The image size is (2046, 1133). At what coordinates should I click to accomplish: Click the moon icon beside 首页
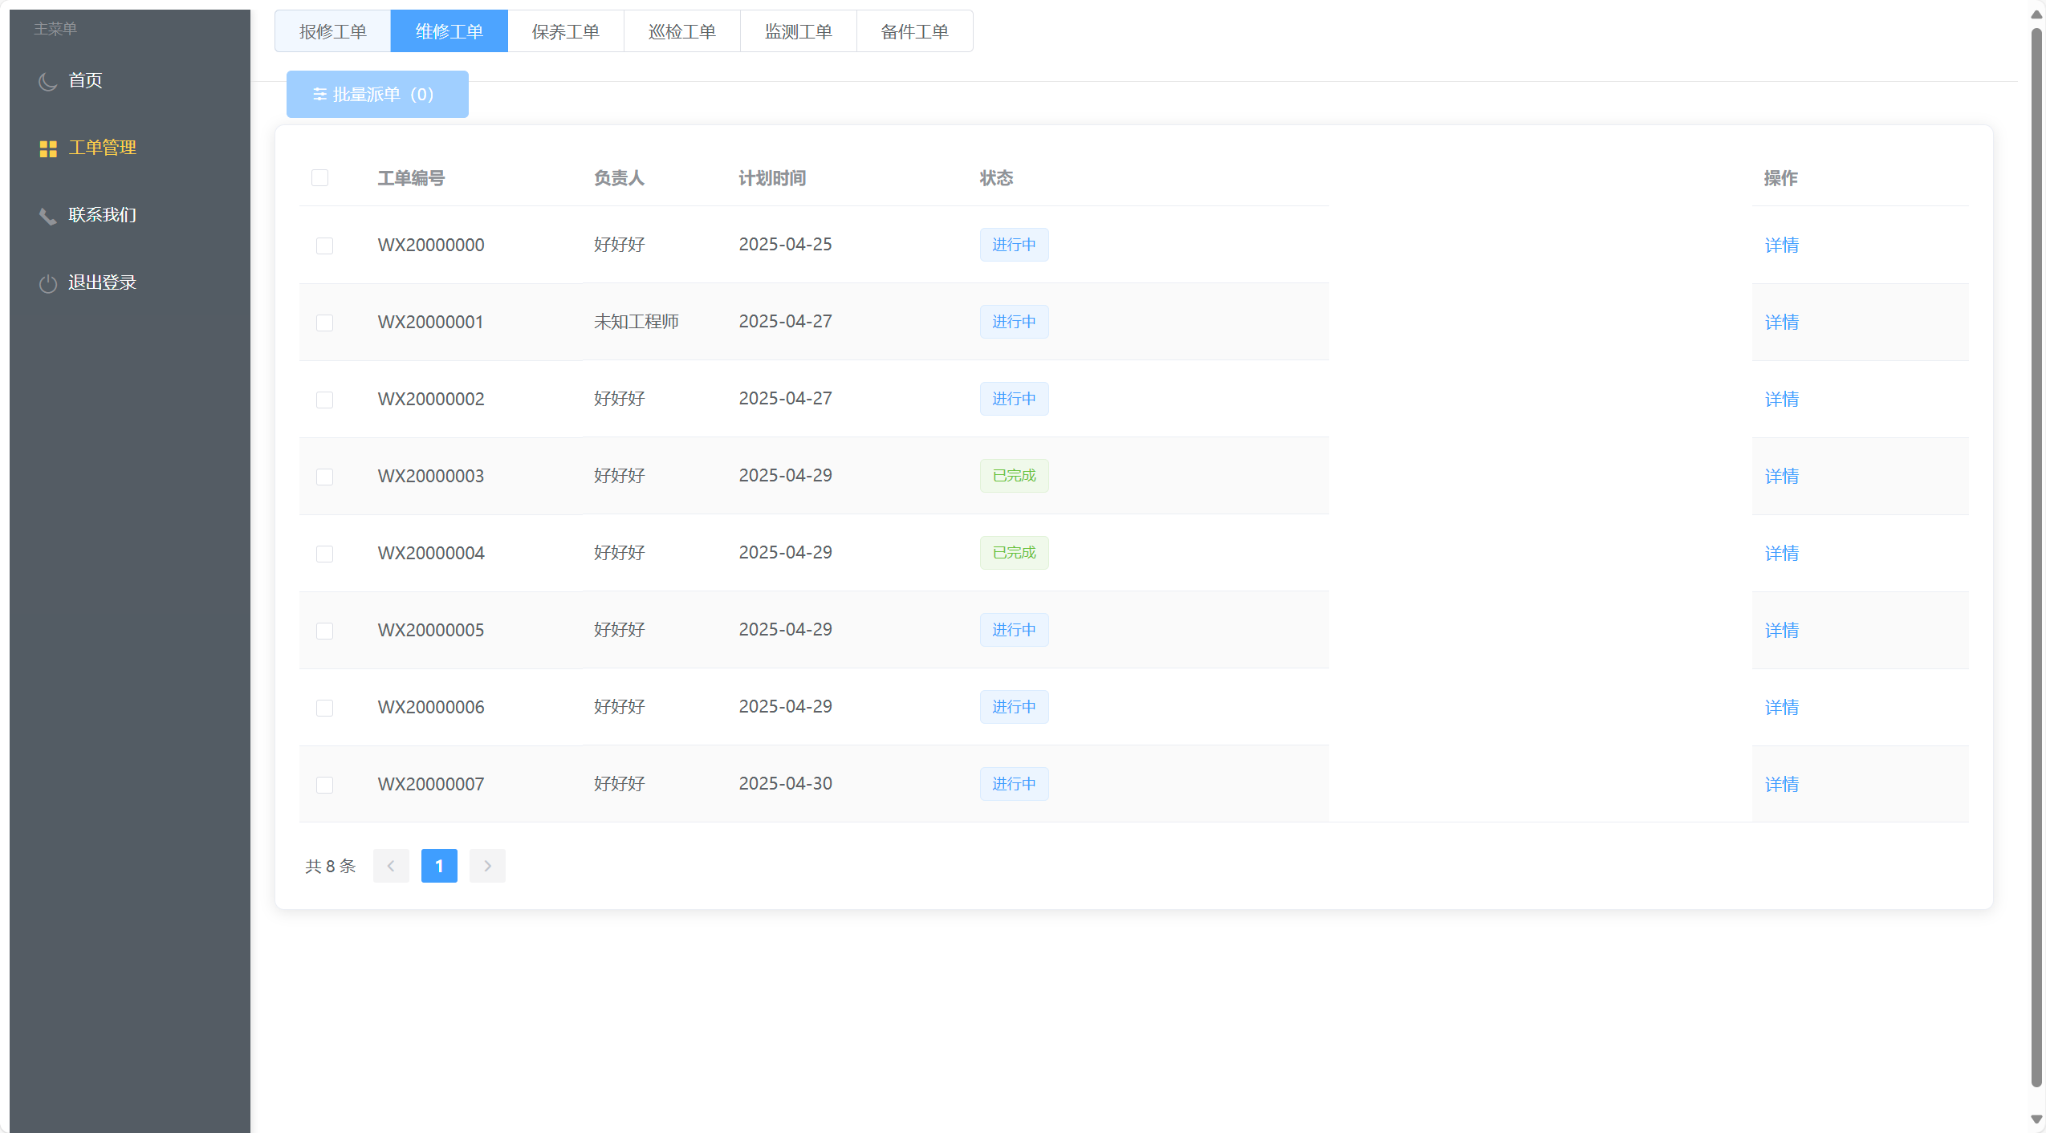[x=47, y=81]
